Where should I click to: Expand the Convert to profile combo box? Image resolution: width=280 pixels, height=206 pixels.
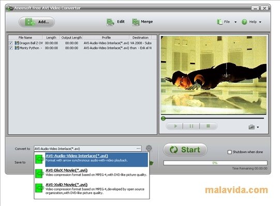coord(87,149)
